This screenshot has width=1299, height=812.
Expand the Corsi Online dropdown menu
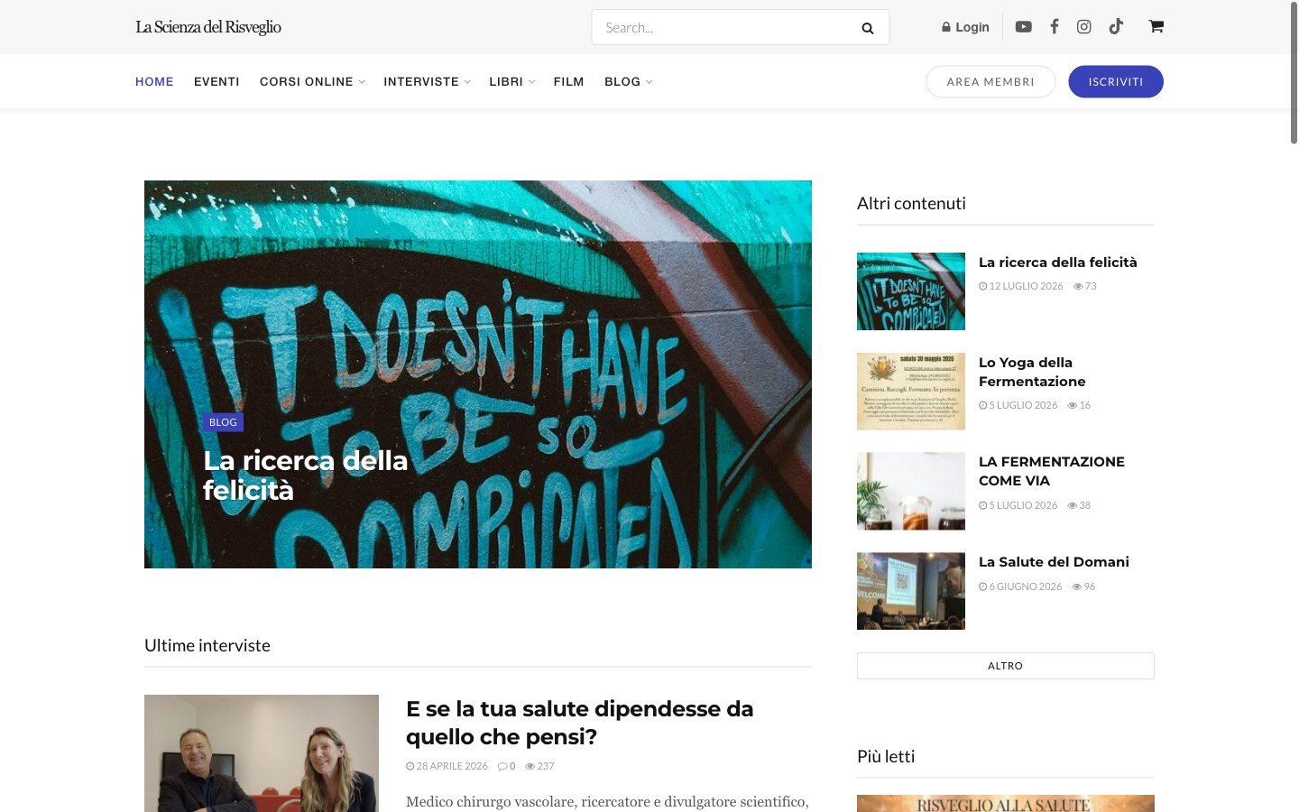tap(312, 81)
